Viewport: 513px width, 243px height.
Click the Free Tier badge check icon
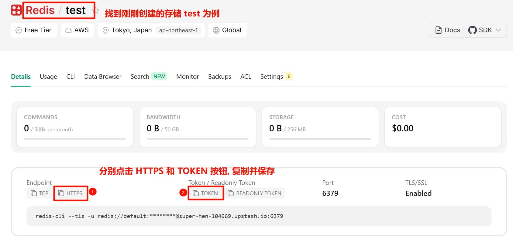(x=19, y=30)
